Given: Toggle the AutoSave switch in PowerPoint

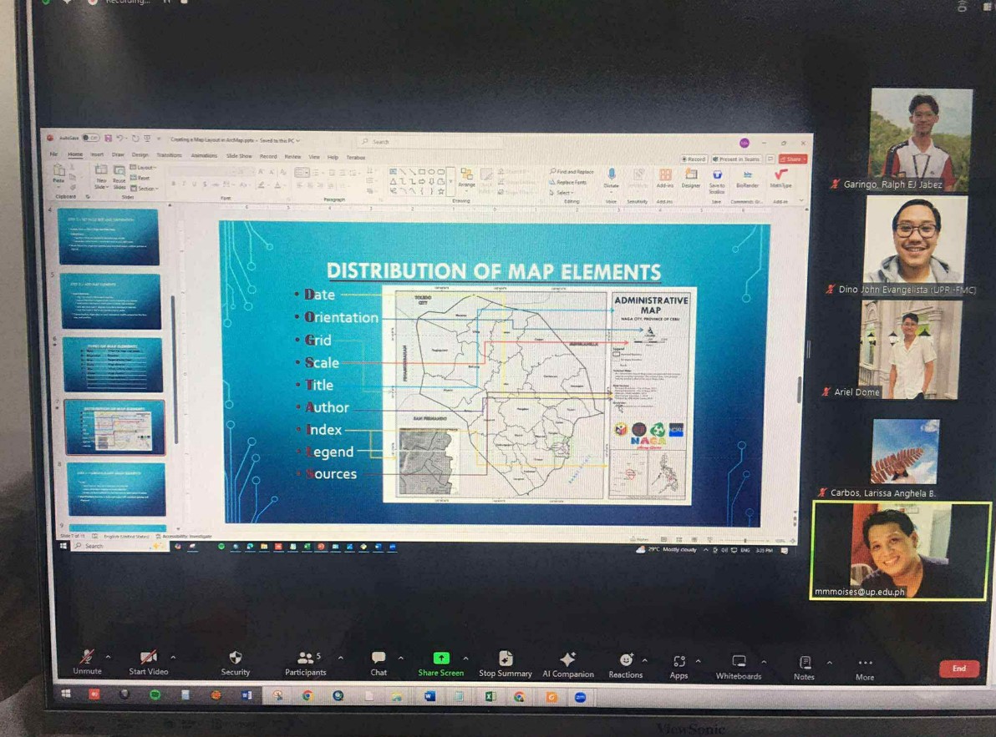Looking at the screenshot, I should pos(91,138).
